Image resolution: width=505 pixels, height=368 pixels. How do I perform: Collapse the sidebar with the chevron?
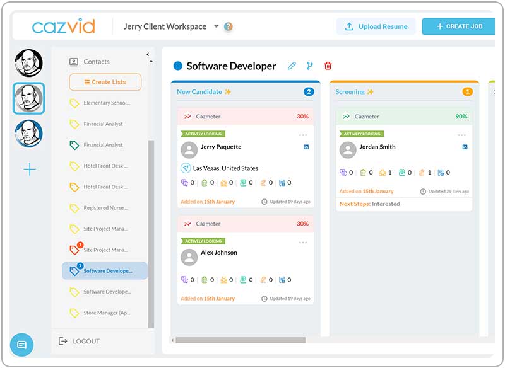click(x=148, y=54)
